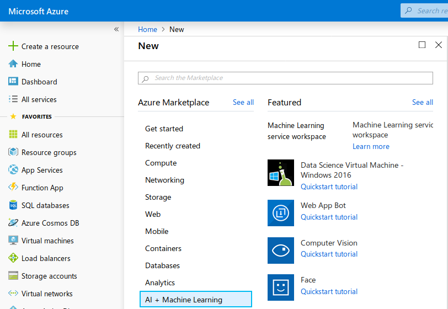The width and height of the screenshot is (448, 309).
Task: Collapse the sidebar with double chevron
Action: 116,29
